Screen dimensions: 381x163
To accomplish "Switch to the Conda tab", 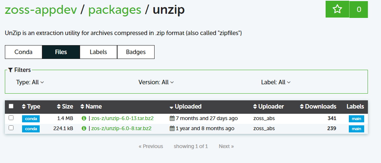I will 23,52.
